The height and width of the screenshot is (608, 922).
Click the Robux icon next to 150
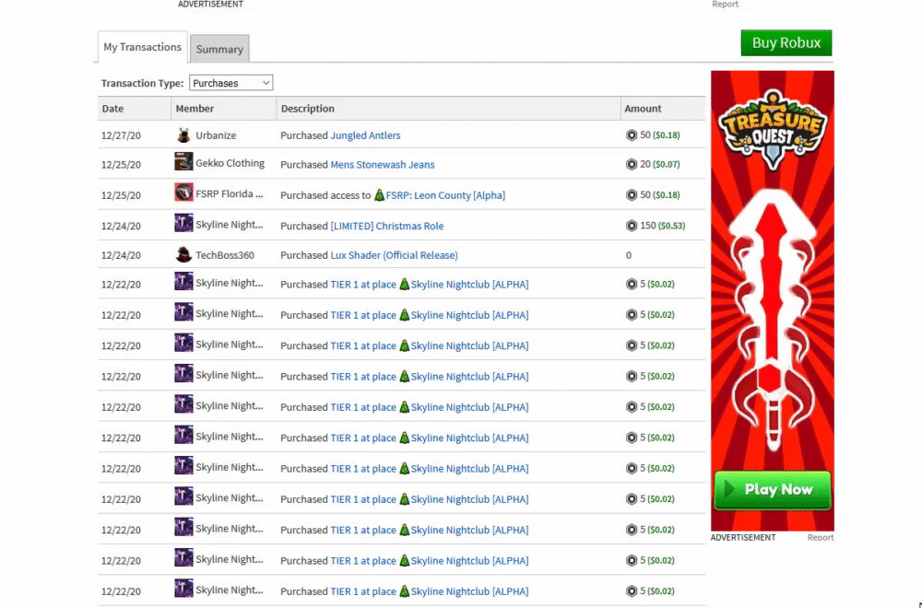pos(632,226)
